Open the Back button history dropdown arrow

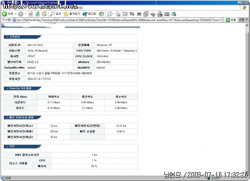pos(15,14)
